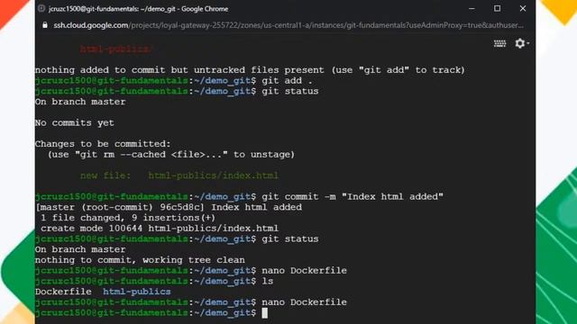Click the git commit -m "Index html added" command

pyautogui.click(x=353, y=196)
